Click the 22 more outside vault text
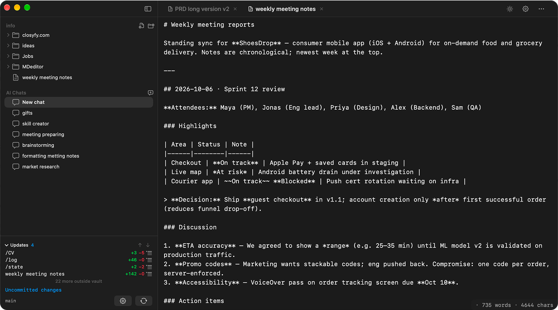Screen dimensions: 558x310 (79, 281)
